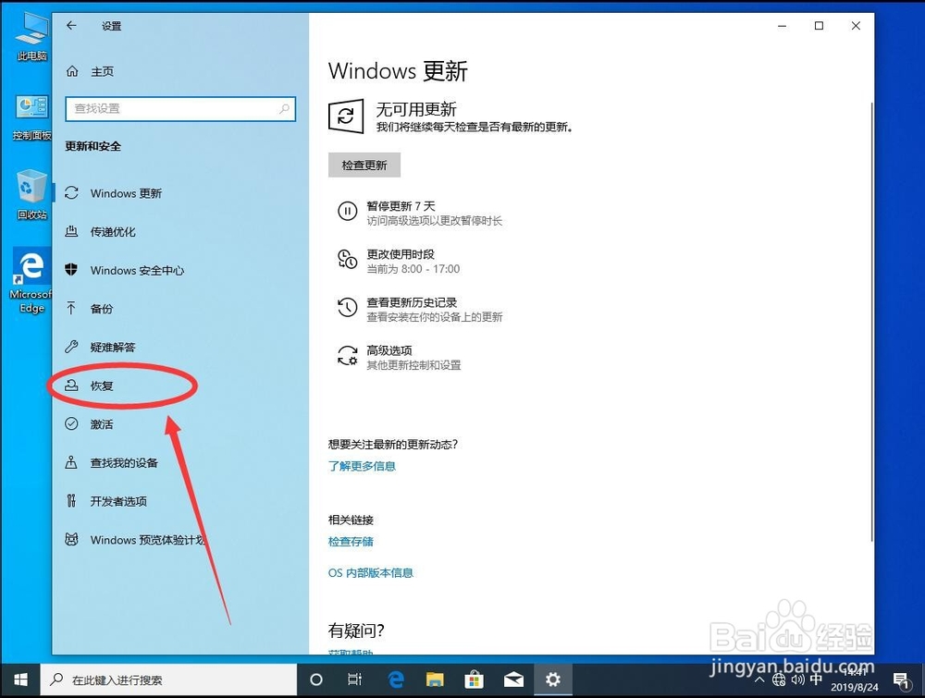Select the Windows 预览体验计划 cat icon
This screenshot has width=925, height=698.
(x=71, y=539)
